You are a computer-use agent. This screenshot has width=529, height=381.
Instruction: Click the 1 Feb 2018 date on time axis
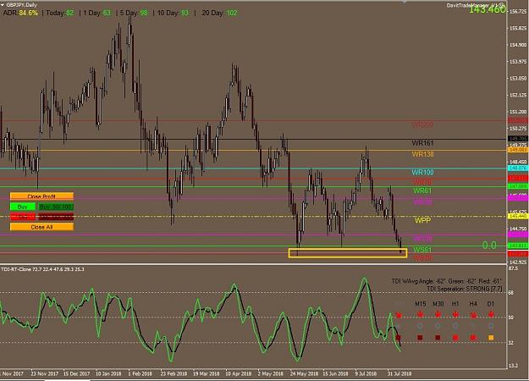click(x=140, y=374)
